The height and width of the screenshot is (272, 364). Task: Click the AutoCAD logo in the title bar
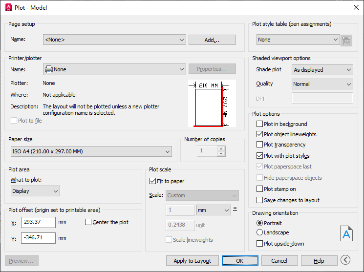click(8, 7)
